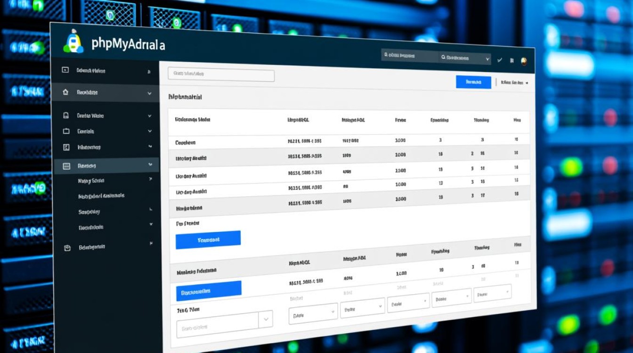Click the highlighted table-list icon in sidebar

click(66, 166)
